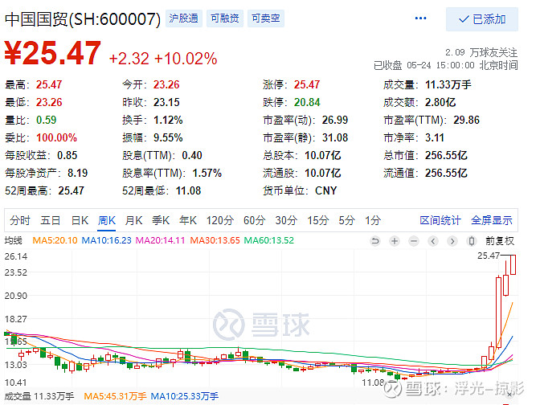The height and width of the screenshot is (405, 540).
Task: Click the 市净率 value 3.11
Action: [x=434, y=137]
